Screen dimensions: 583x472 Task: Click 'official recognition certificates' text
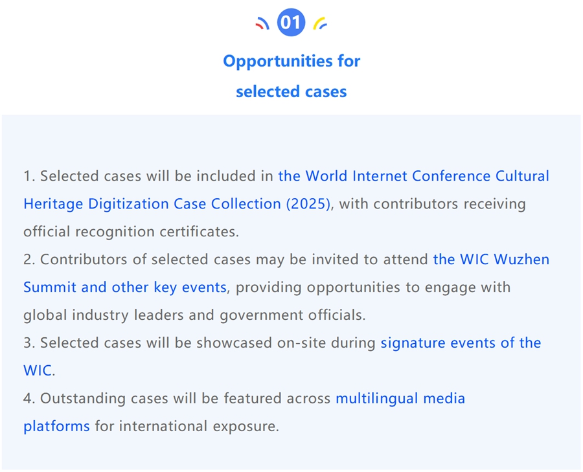click(x=131, y=232)
